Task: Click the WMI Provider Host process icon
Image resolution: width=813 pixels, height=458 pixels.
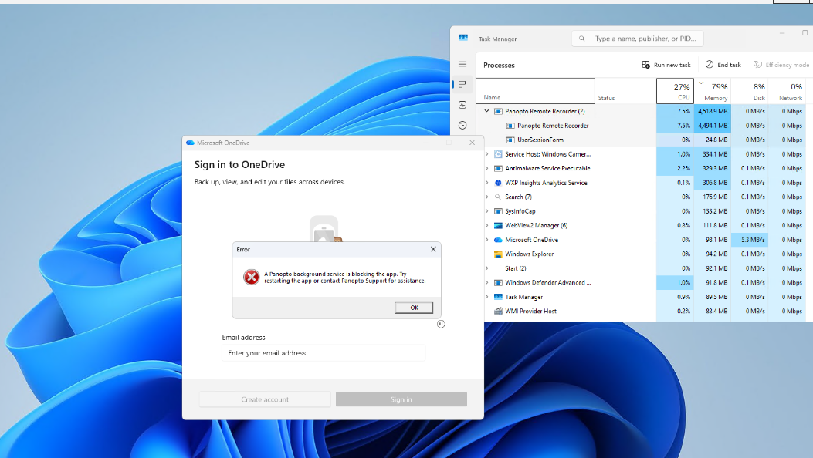Action: [x=498, y=311]
